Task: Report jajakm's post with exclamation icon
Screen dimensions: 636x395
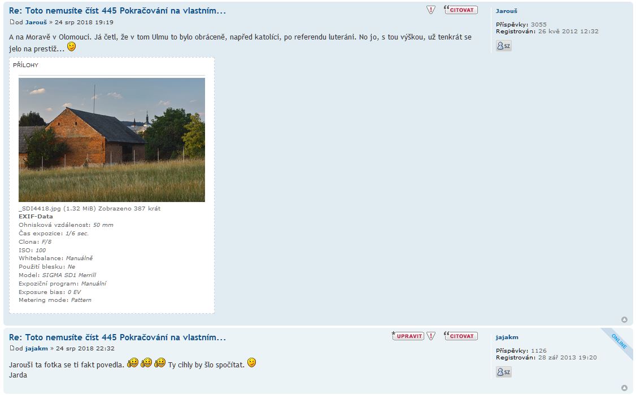Action: 431,336
